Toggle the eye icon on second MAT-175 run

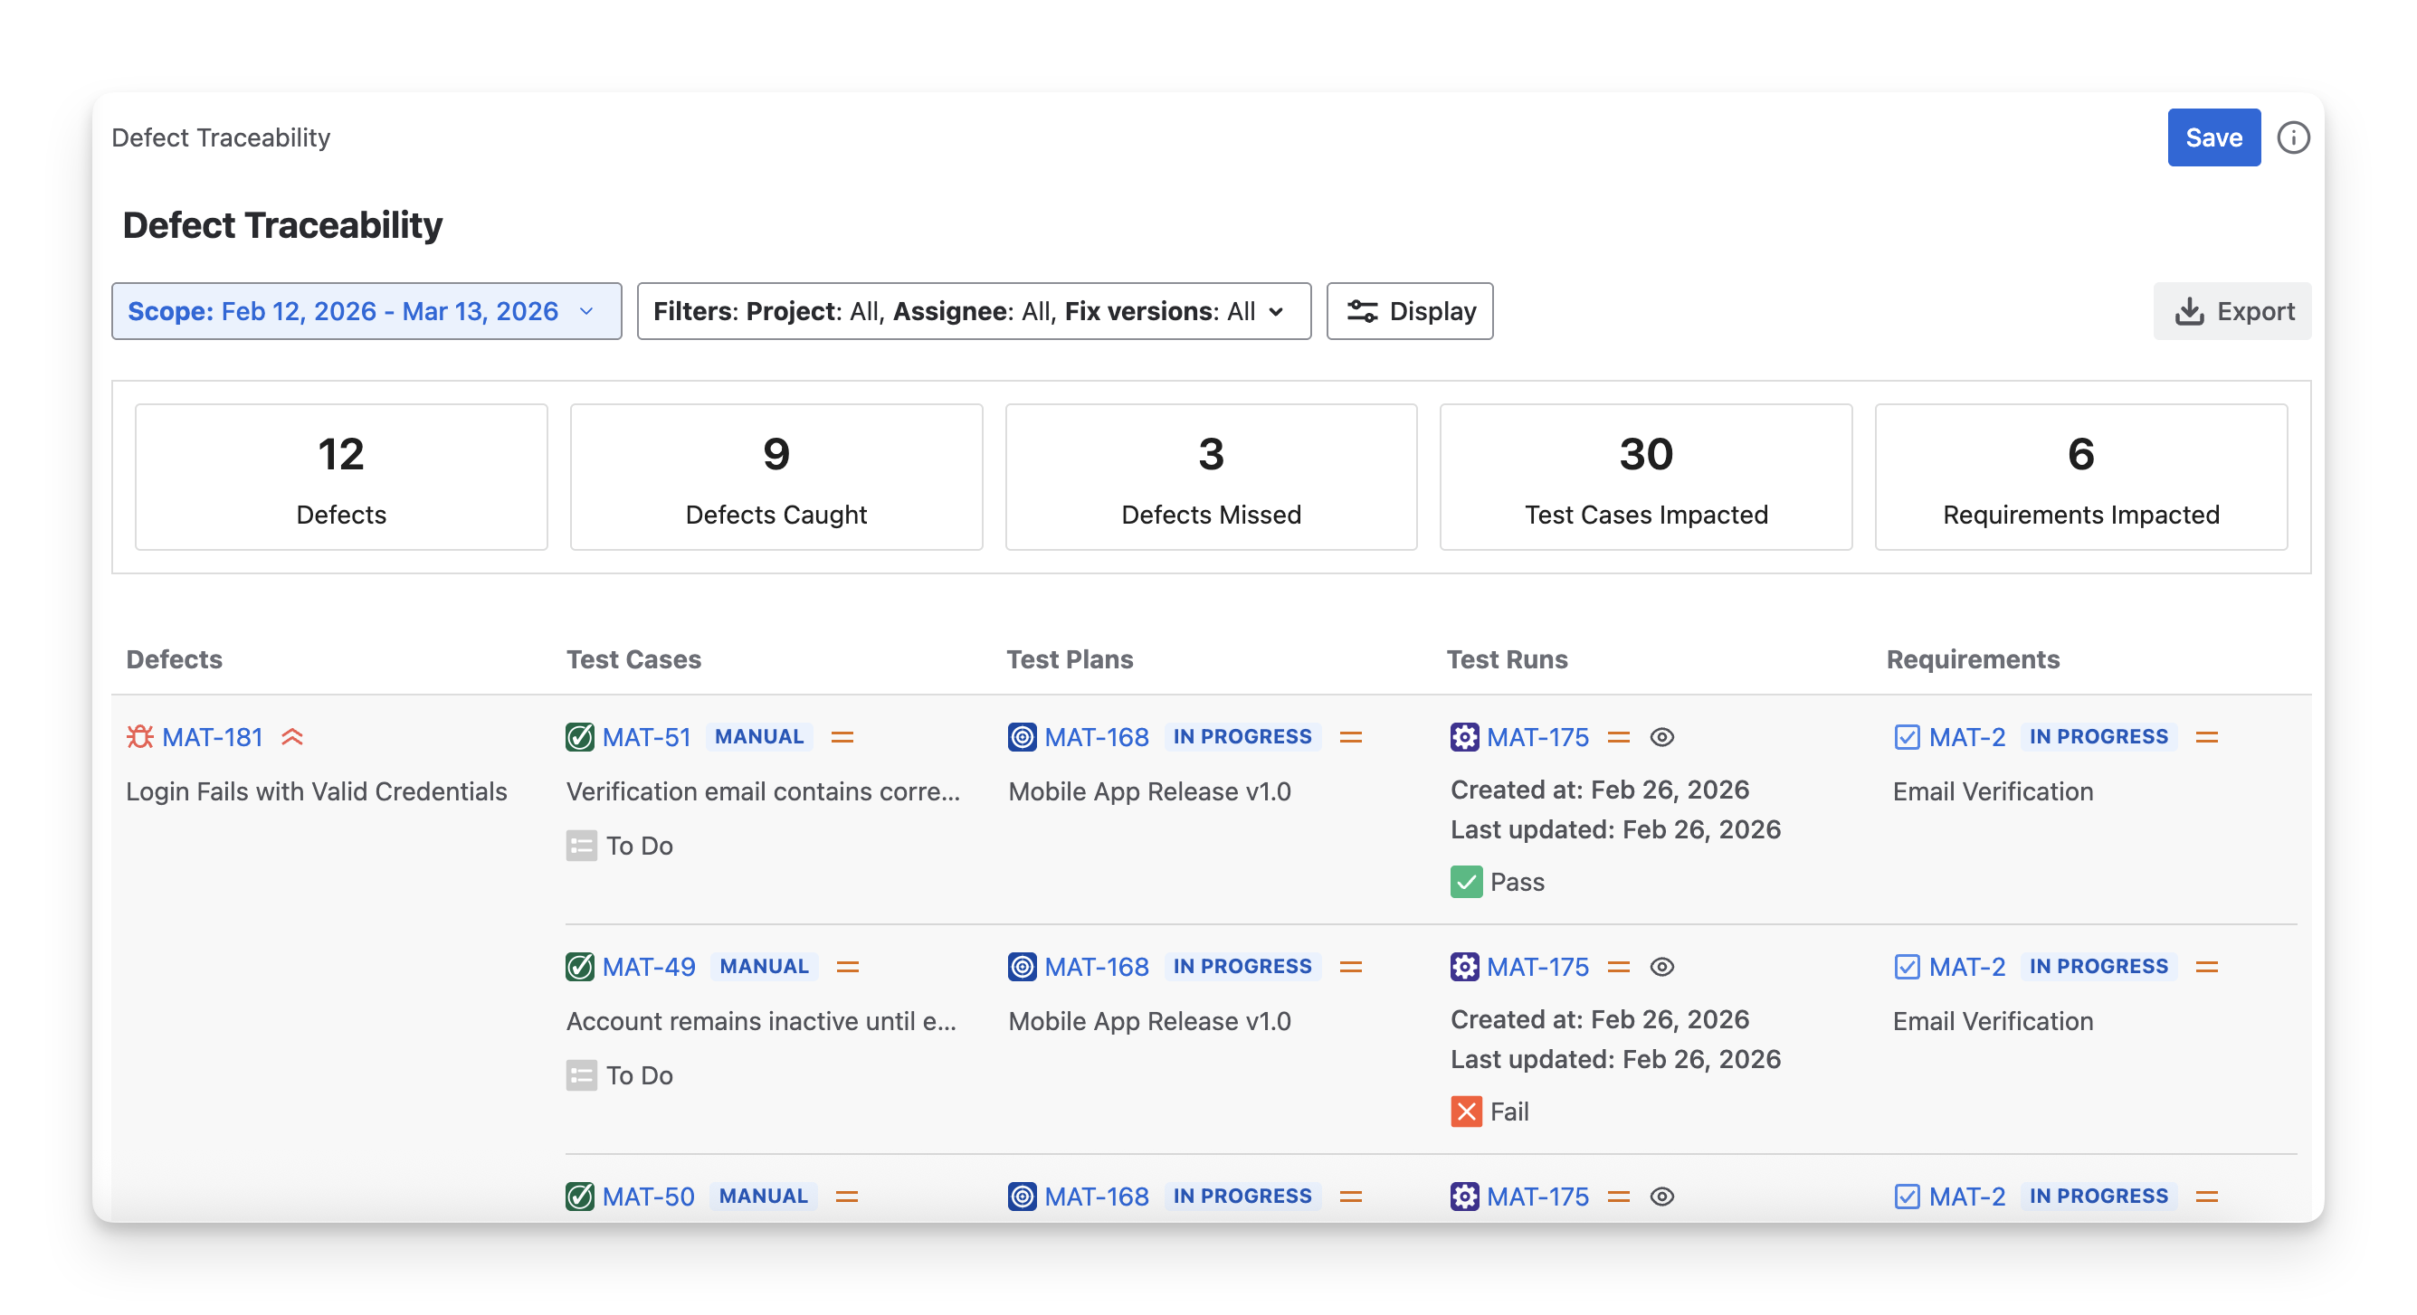tap(1661, 967)
